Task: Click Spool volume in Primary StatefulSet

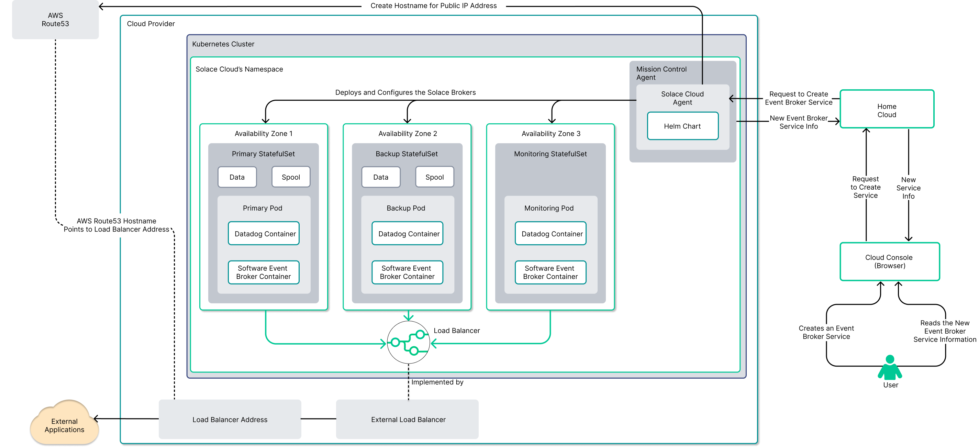Action: point(291,177)
